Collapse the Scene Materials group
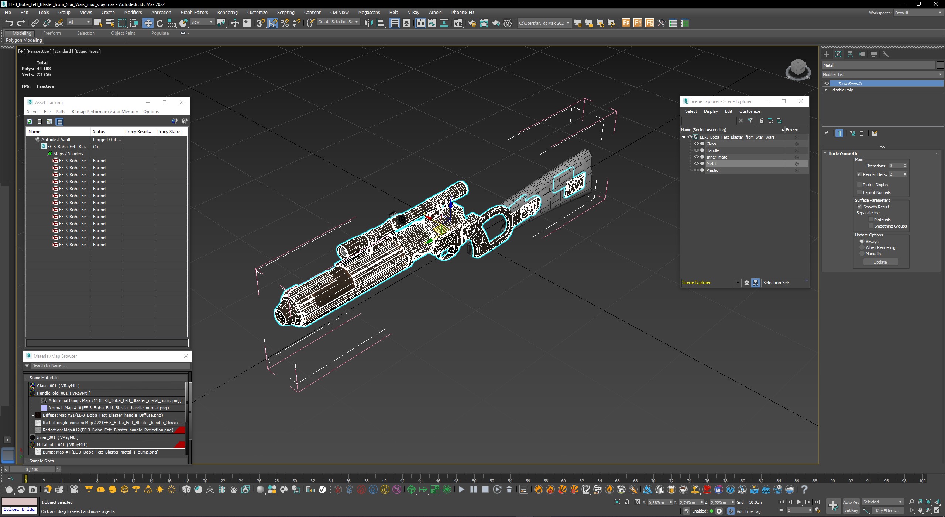 pos(27,378)
